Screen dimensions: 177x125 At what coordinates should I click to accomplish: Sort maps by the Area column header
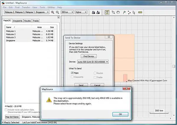[x=38, y=27]
